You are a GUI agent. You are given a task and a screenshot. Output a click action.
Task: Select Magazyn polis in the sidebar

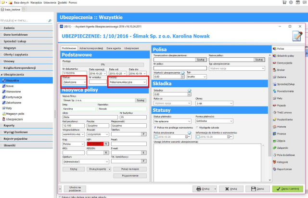pos(13,114)
